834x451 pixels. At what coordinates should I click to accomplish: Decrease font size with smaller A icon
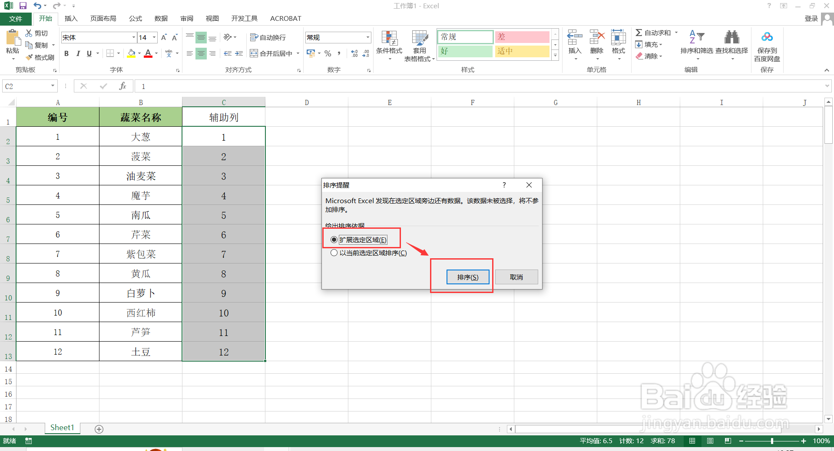pyautogui.click(x=175, y=37)
